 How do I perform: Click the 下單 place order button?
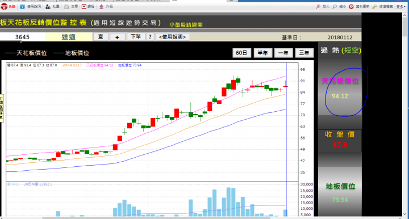[136, 37]
